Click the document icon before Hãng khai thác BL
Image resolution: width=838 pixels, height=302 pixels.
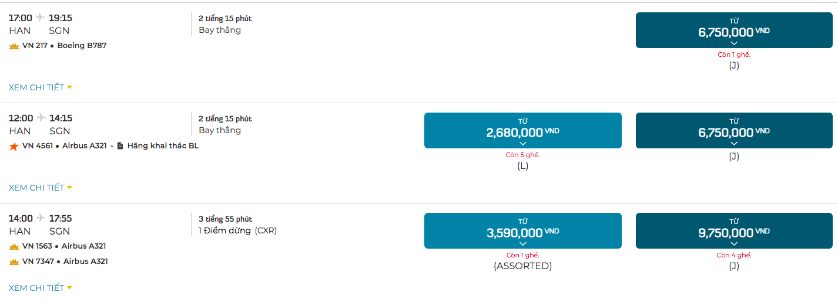[x=120, y=146]
